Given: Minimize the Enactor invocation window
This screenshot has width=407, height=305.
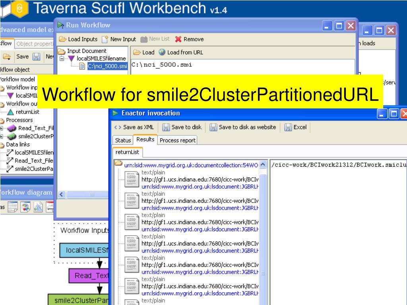Looking at the screenshot, I should click(382, 114).
